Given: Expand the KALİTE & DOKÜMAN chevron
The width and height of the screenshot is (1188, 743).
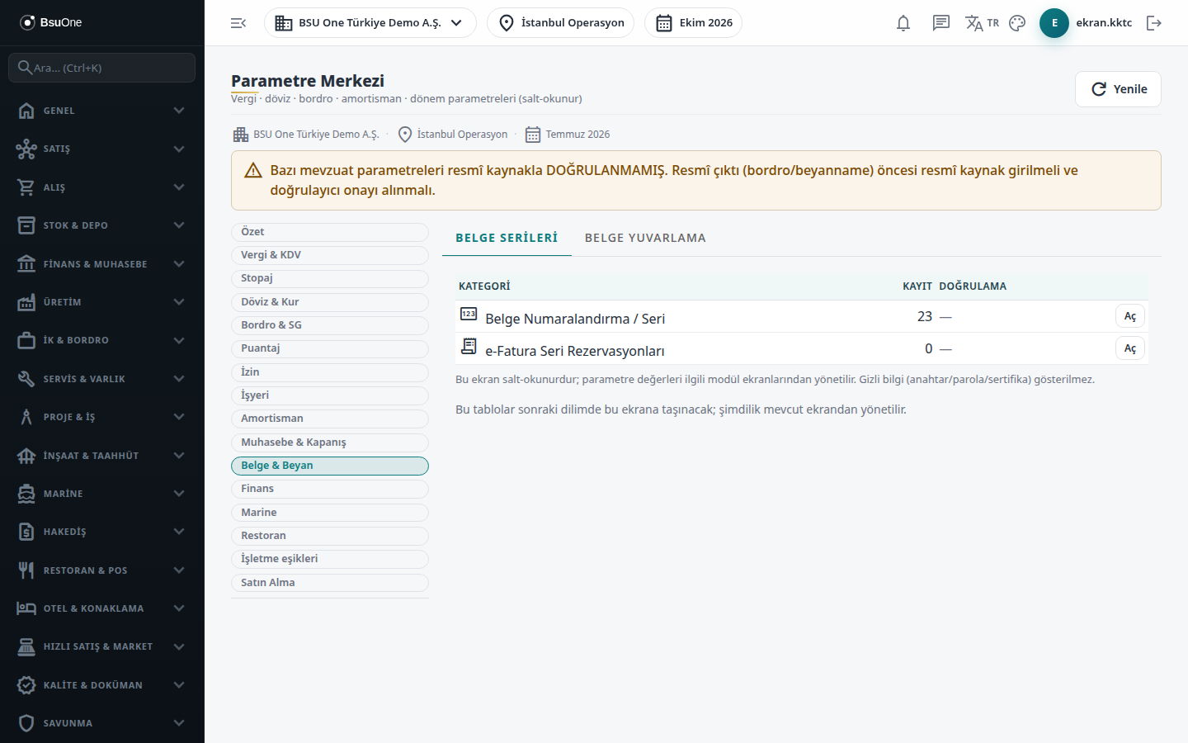Looking at the screenshot, I should (179, 685).
